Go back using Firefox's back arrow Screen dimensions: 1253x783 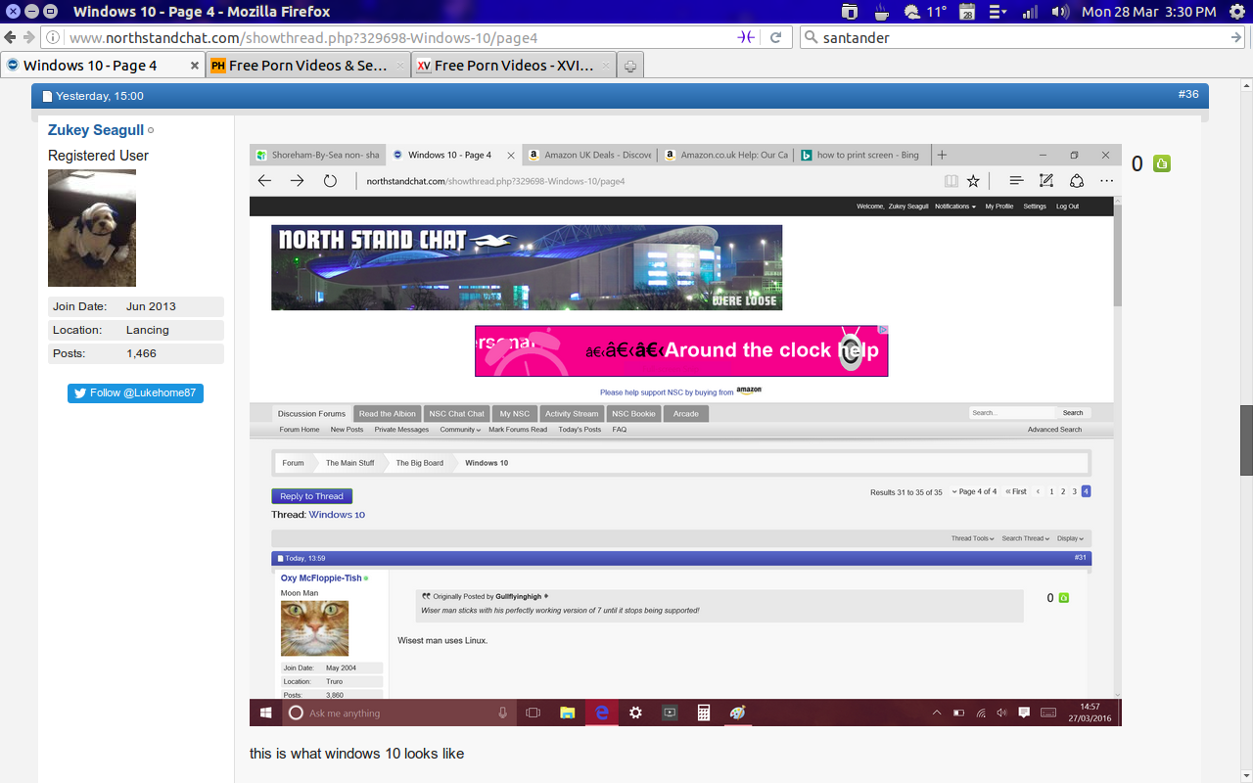click(10, 37)
